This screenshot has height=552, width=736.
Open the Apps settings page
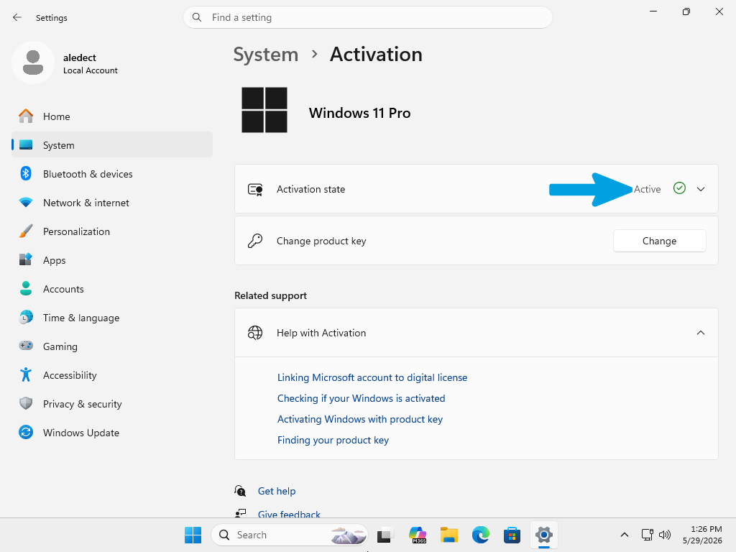(x=111, y=259)
